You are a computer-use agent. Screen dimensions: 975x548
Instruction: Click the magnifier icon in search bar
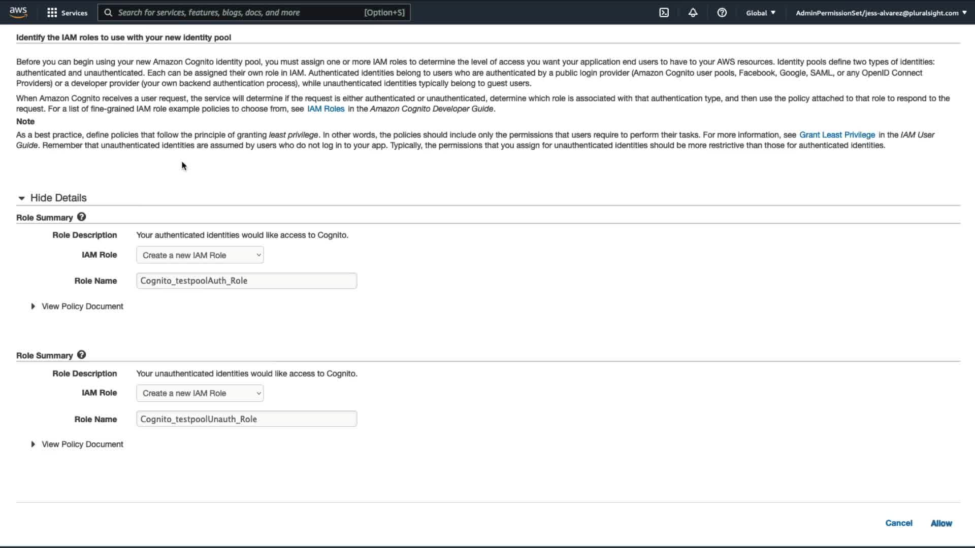(108, 13)
